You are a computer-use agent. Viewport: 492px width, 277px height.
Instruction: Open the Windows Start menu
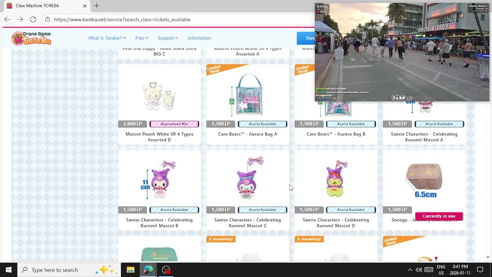[8, 270]
